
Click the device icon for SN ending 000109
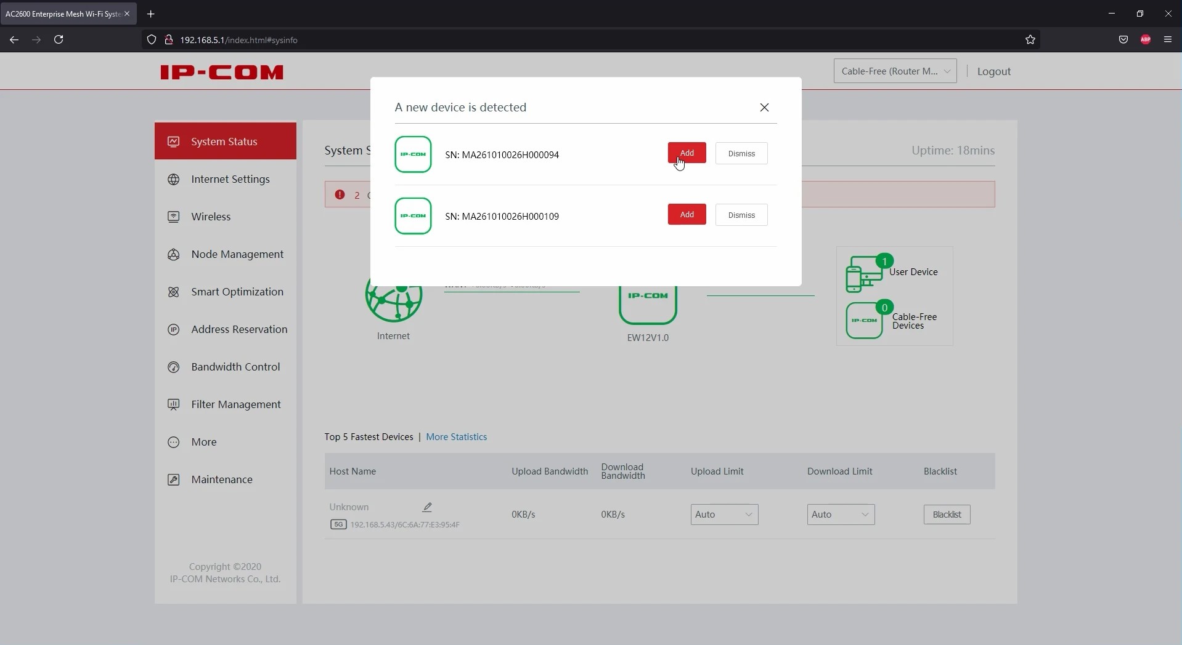[x=413, y=216]
